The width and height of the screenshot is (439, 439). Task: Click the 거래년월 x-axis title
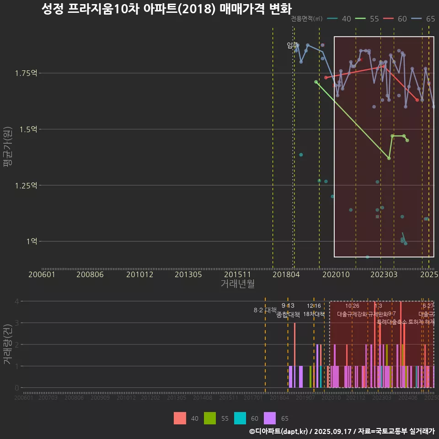pyautogui.click(x=237, y=284)
